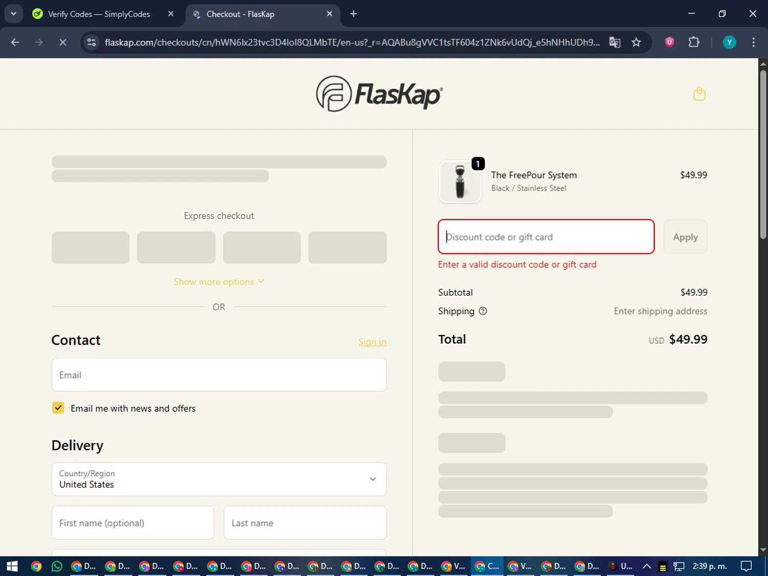Click into the Email field
This screenshot has width=768, height=576.
tap(219, 375)
